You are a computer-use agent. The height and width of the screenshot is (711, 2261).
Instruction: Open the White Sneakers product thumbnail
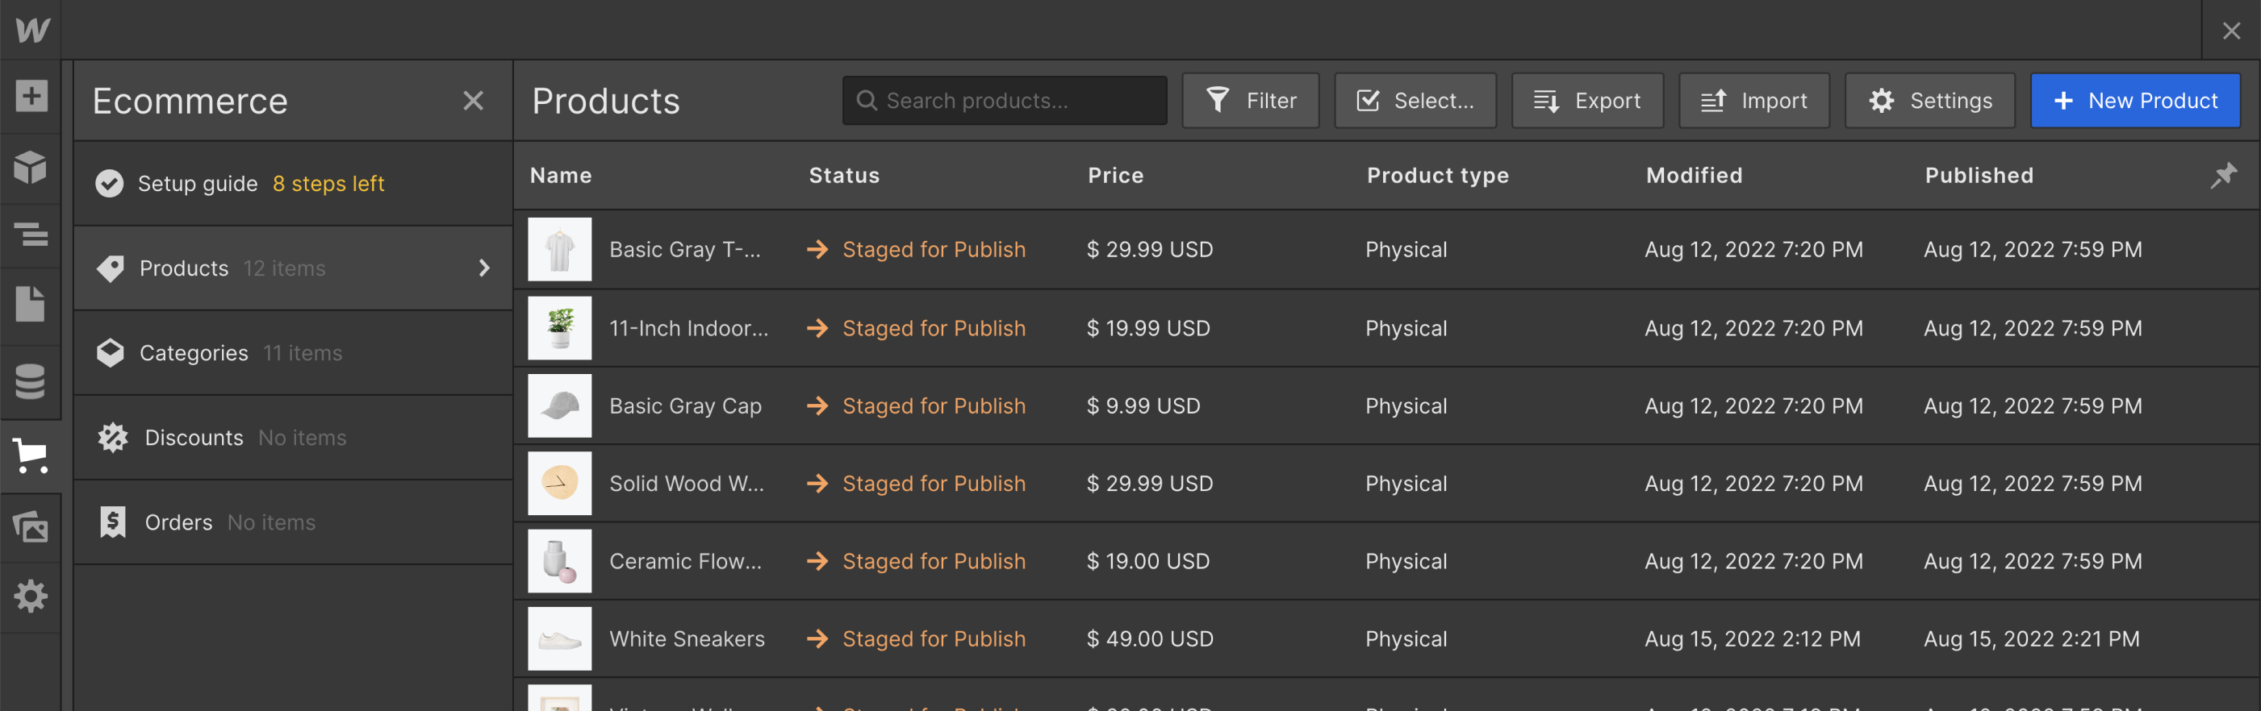pos(560,639)
